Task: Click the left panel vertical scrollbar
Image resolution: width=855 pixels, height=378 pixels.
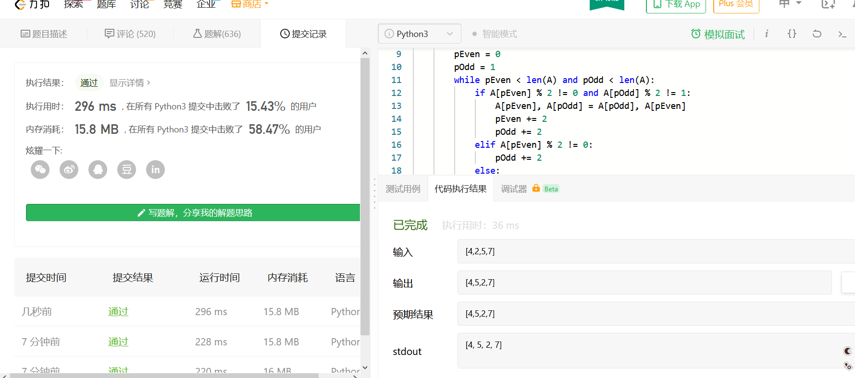Action: point(365,197)
